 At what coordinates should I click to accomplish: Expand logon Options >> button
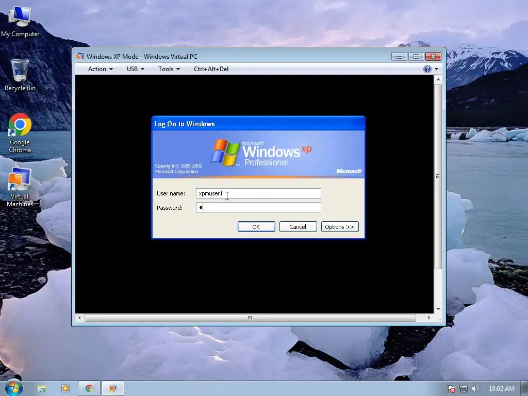pyautogui.click(x=340, y=227)
